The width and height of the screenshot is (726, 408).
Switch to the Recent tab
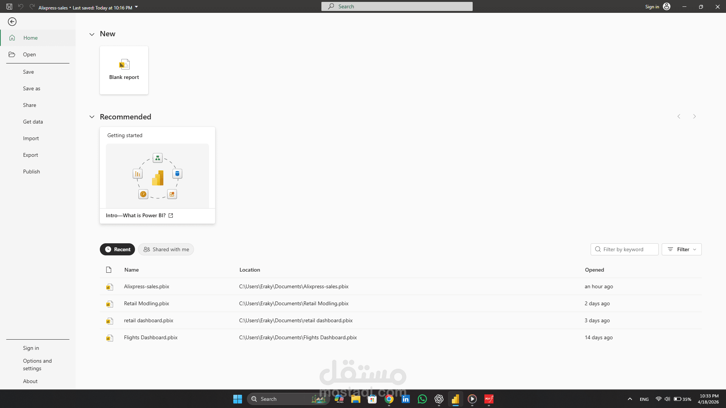117,249
